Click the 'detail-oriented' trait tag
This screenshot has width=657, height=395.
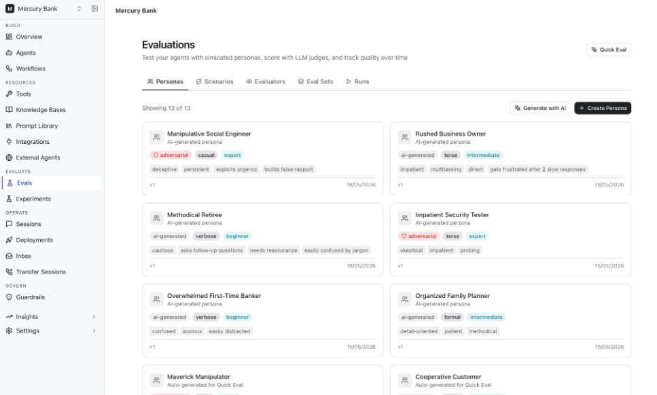pyautogui.click(x=419, y=331)
